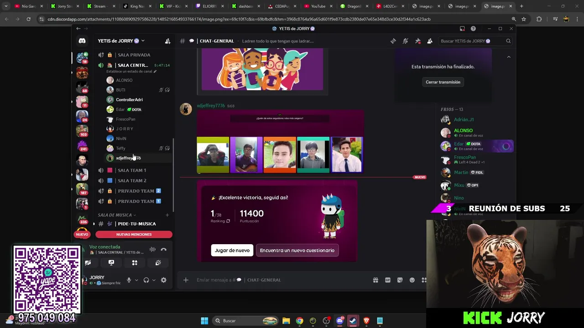Click xdjeffrey7776 username in chat
Image resolution: width=584 pixels, height=328 pixels.
coord(211,106)
